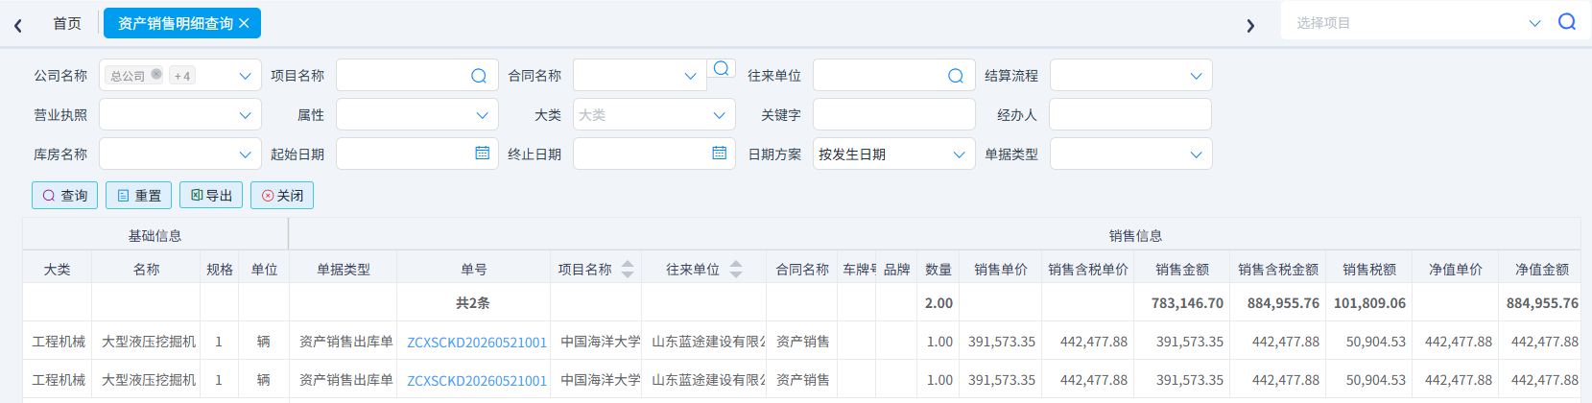Click the search icon in 往来单位 field
1592x403 pixels.
(956, 76)
